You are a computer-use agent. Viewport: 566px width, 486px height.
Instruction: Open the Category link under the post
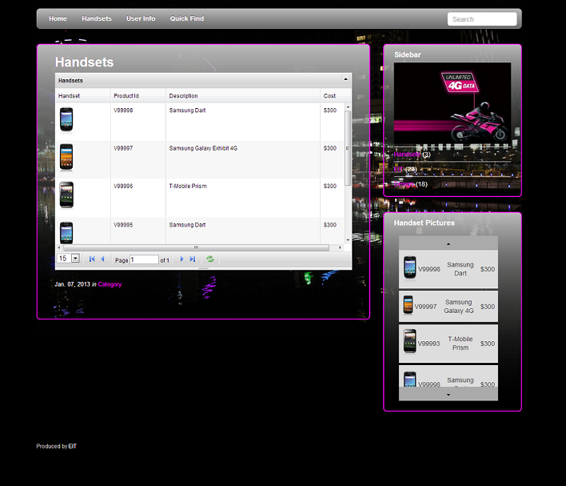pos(110,284)
